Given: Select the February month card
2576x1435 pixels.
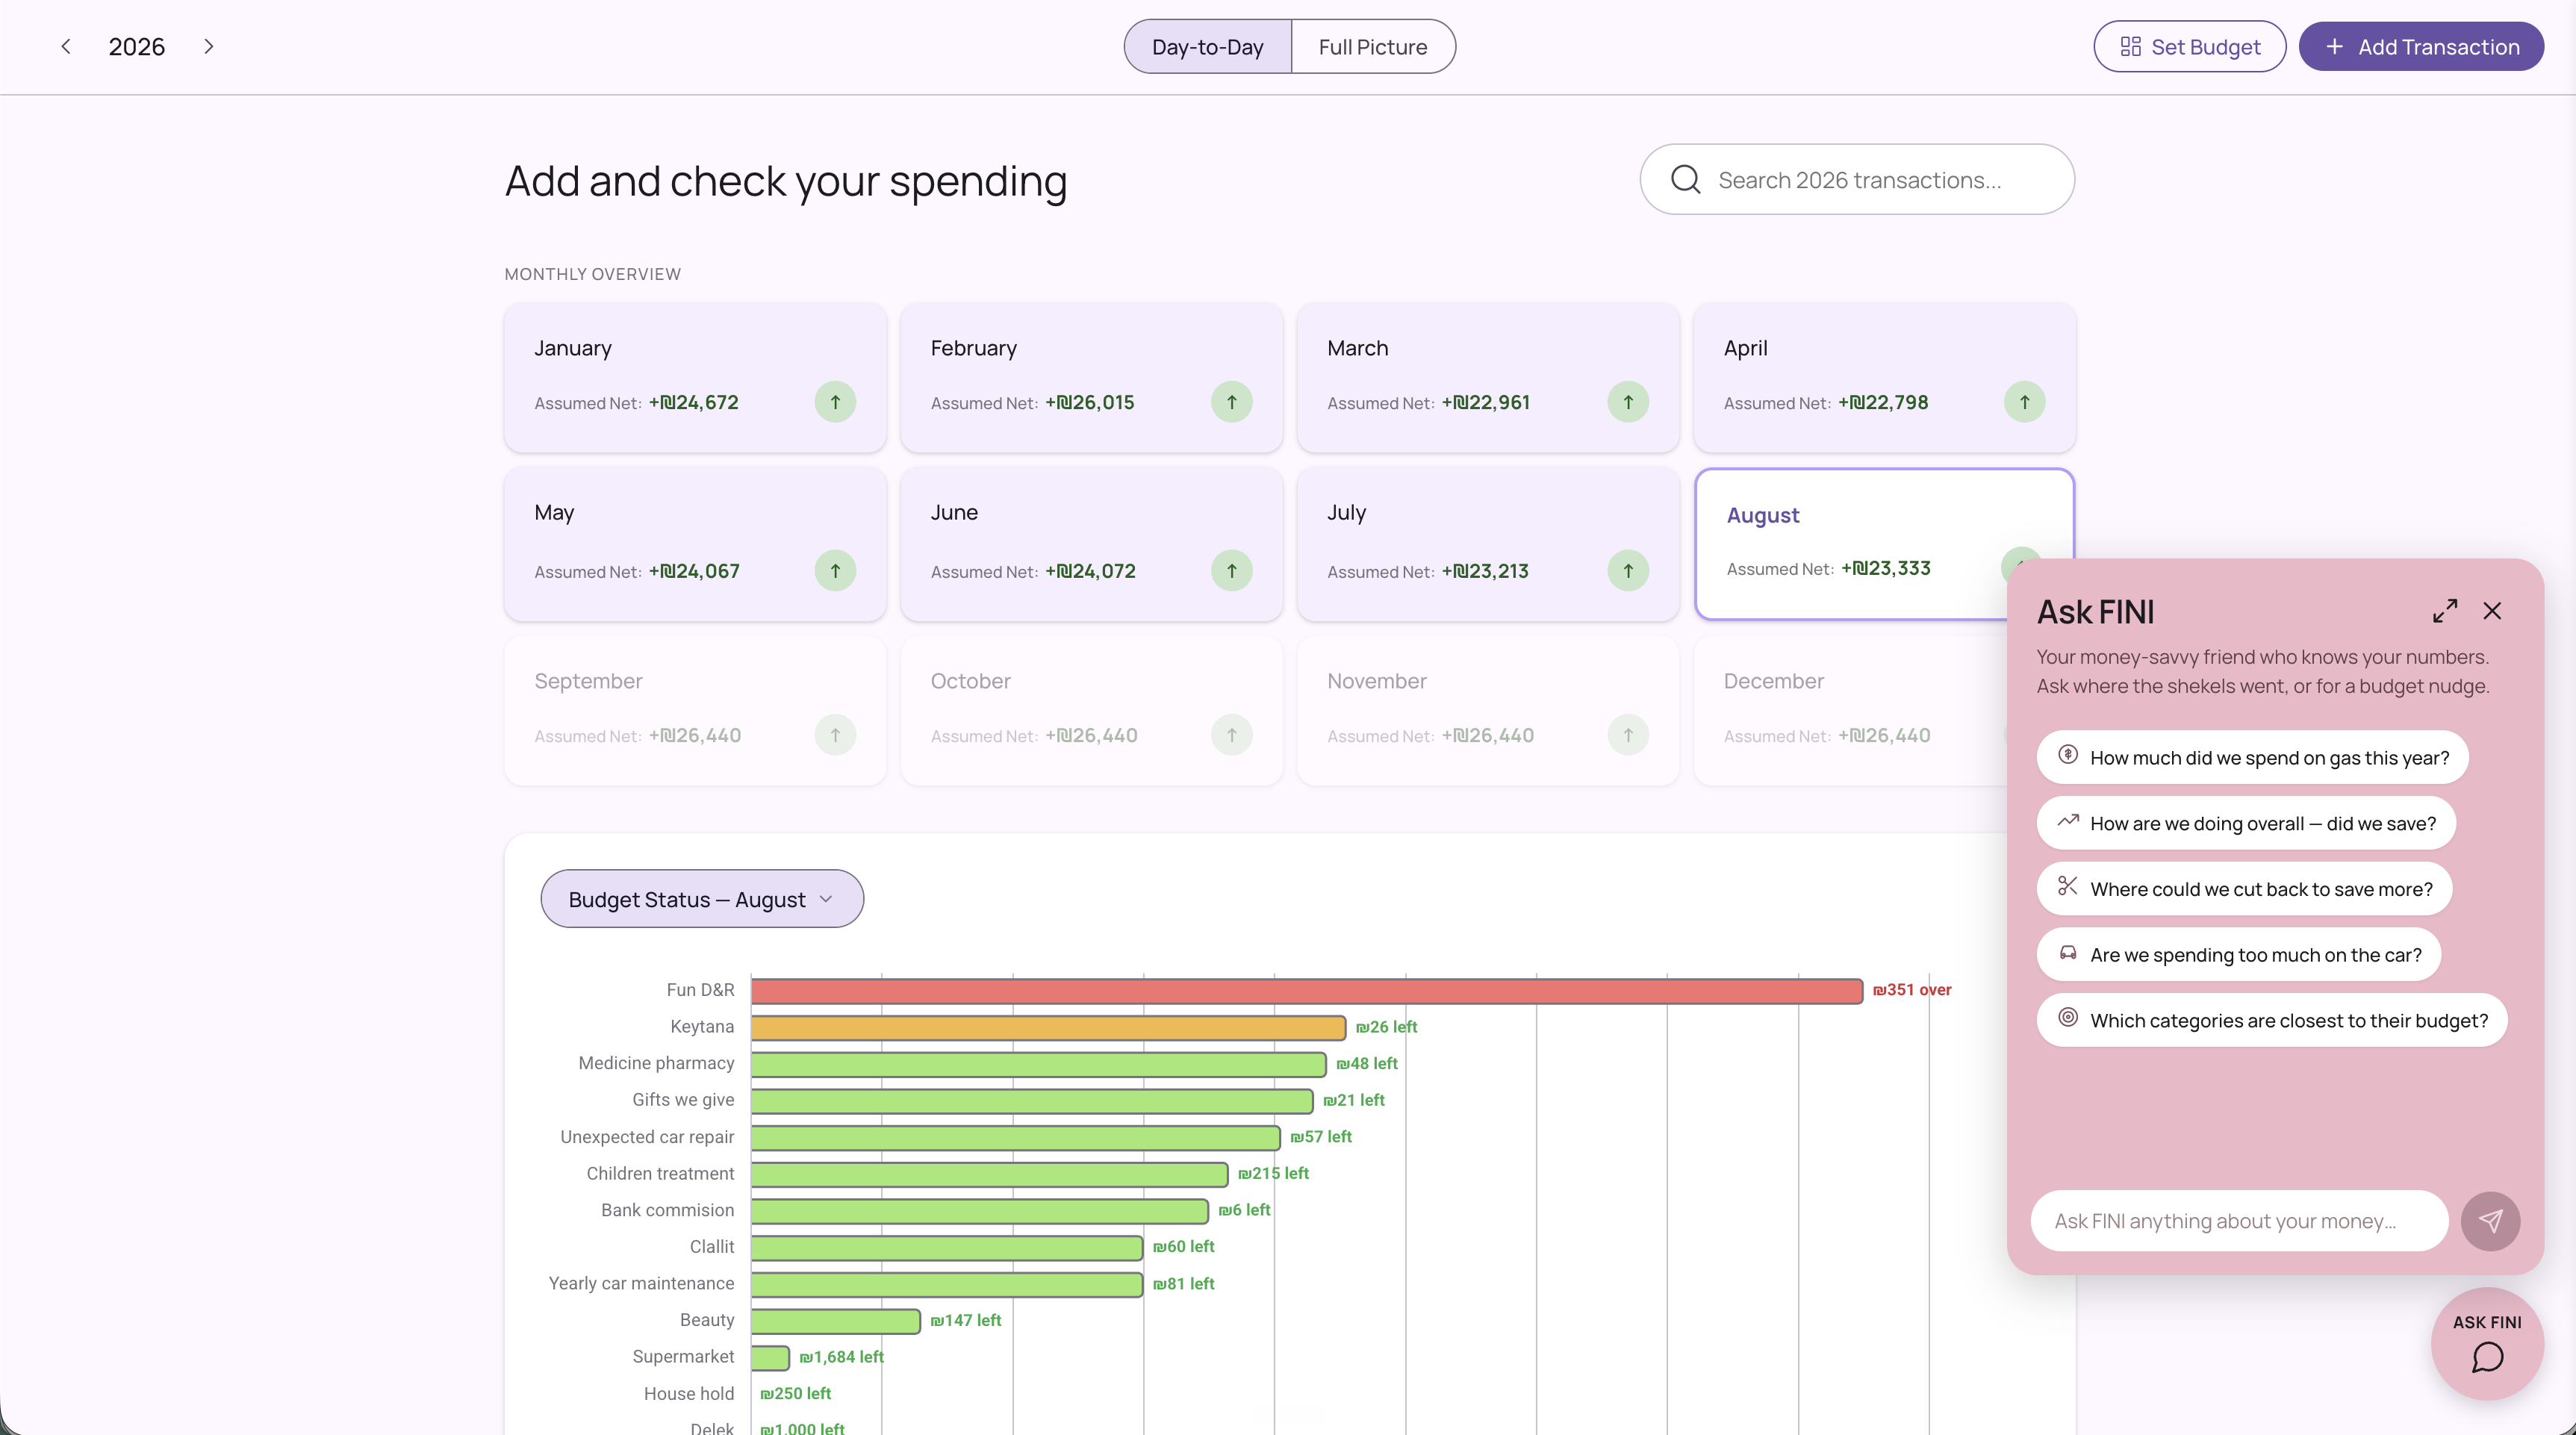Looking at the screenshot, I should [1091, 377].
